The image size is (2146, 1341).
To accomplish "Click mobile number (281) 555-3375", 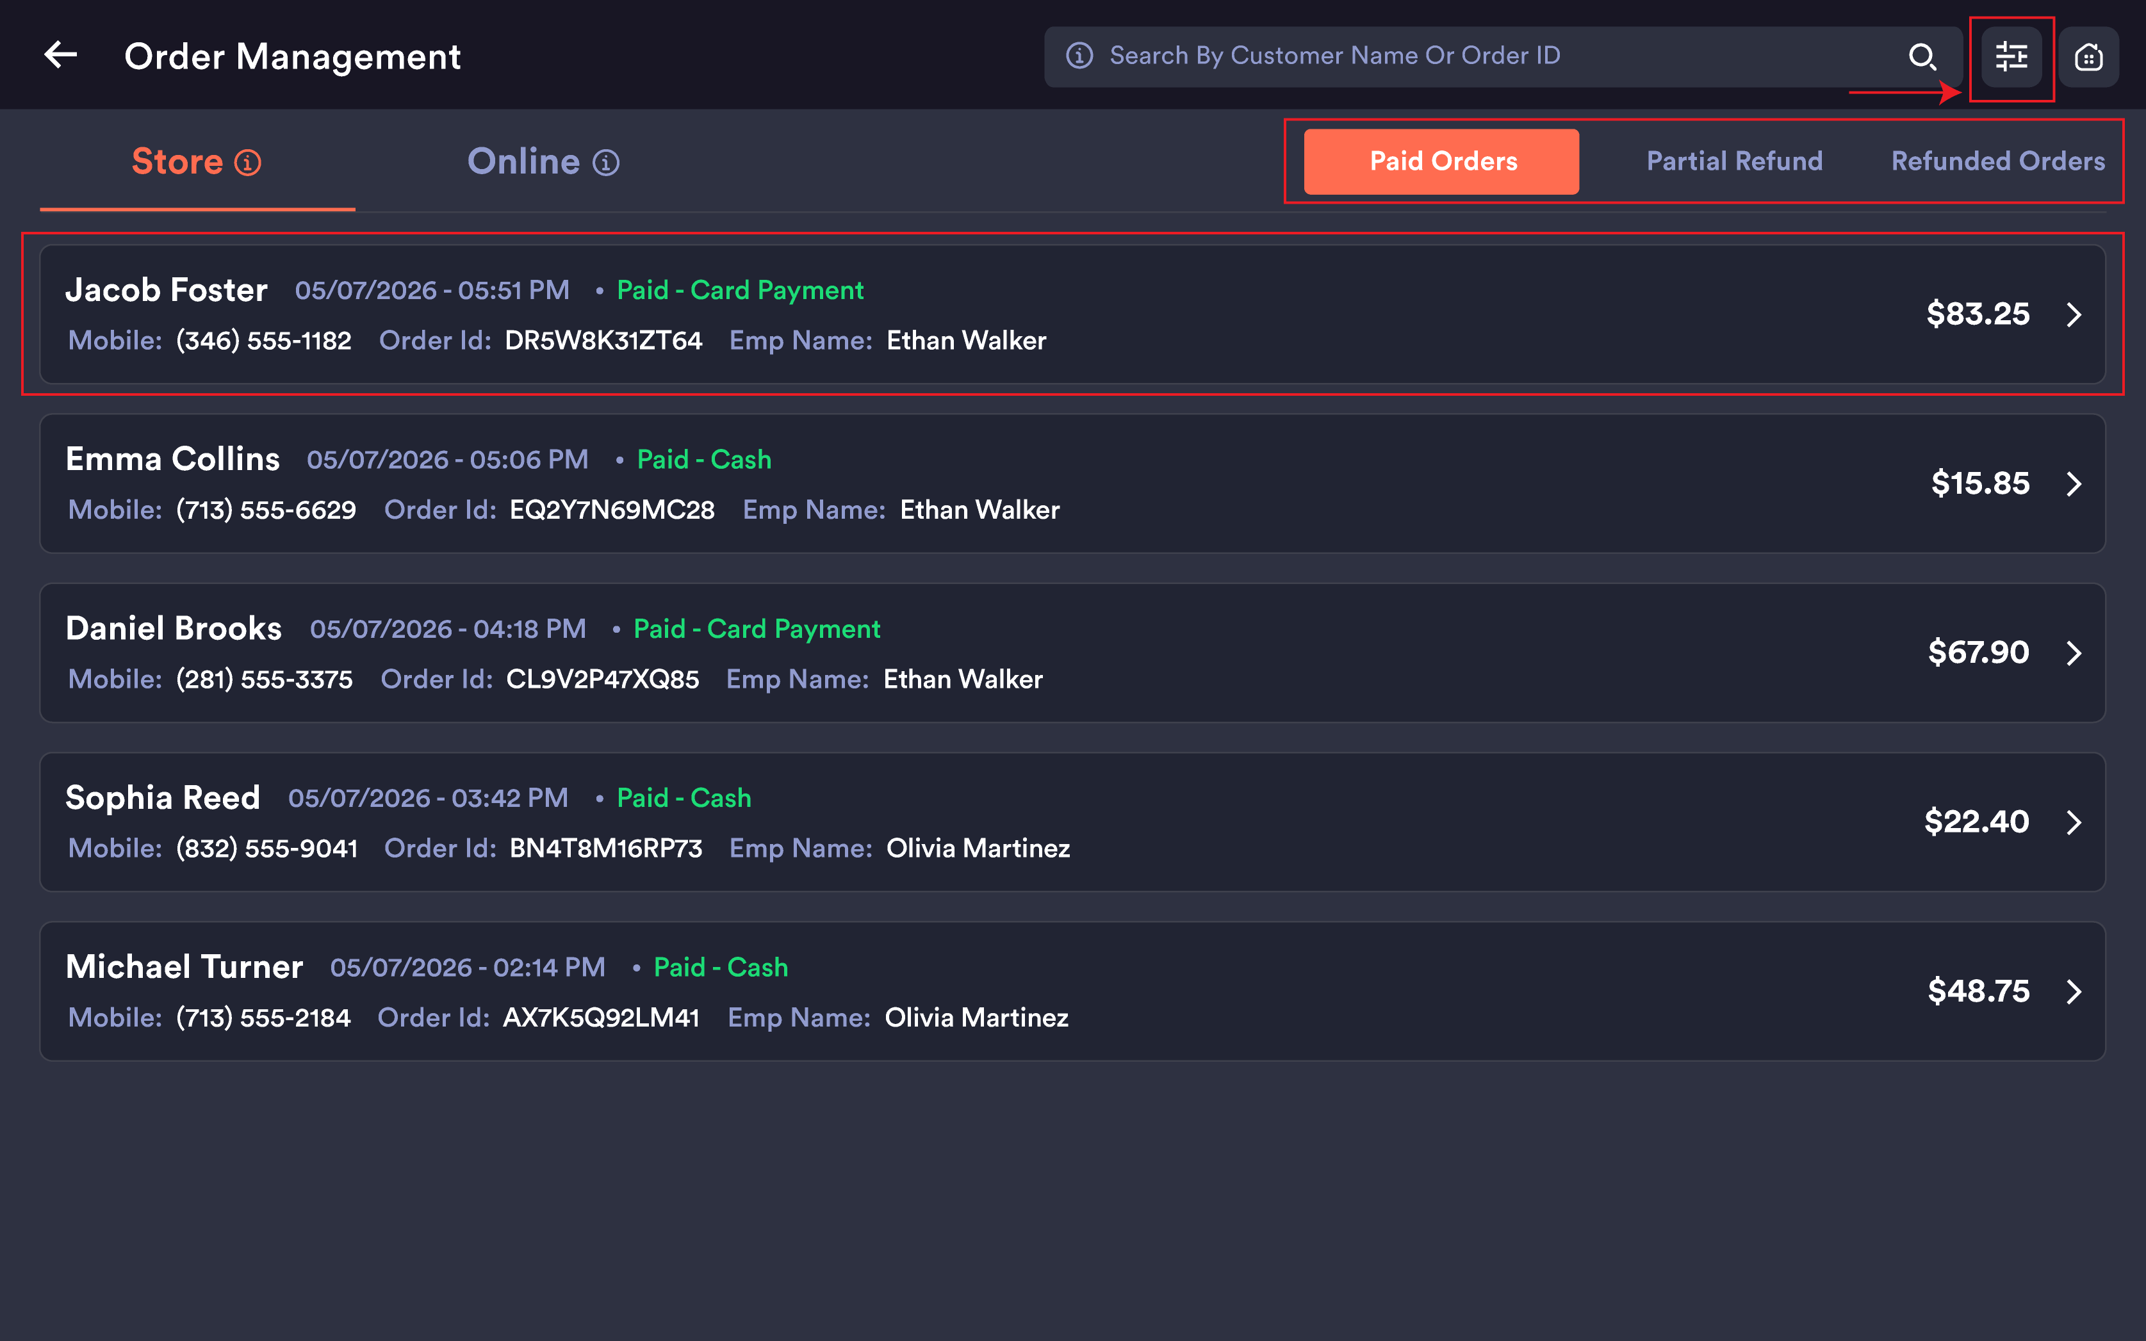I will pyautogui.click(x=265, y=679).
